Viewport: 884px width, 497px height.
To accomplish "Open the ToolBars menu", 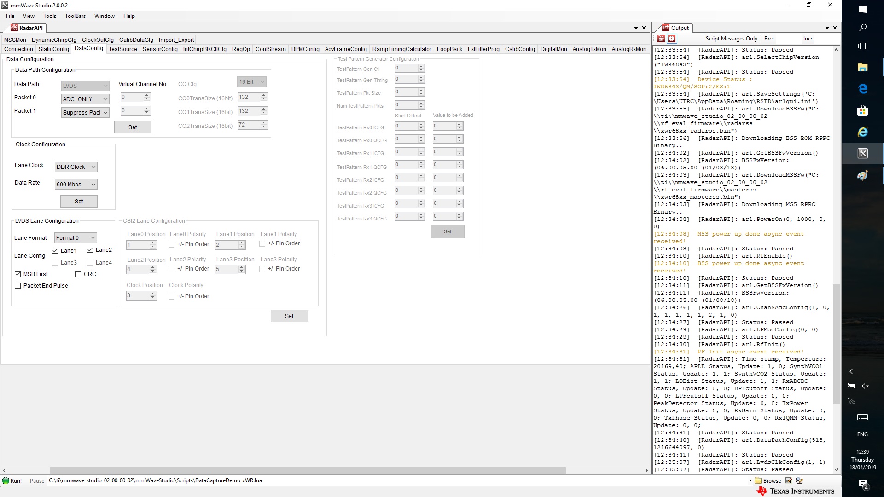I will point(75,16).
